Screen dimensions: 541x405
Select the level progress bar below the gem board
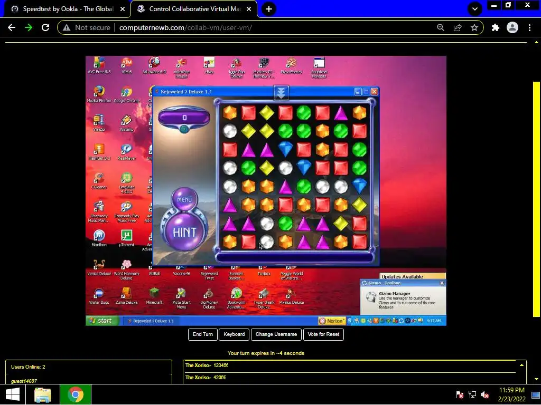pyautogui.click(x=294, y=257)
